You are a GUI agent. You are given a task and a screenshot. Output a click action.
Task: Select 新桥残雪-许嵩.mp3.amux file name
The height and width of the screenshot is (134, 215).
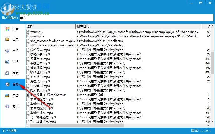48,95
